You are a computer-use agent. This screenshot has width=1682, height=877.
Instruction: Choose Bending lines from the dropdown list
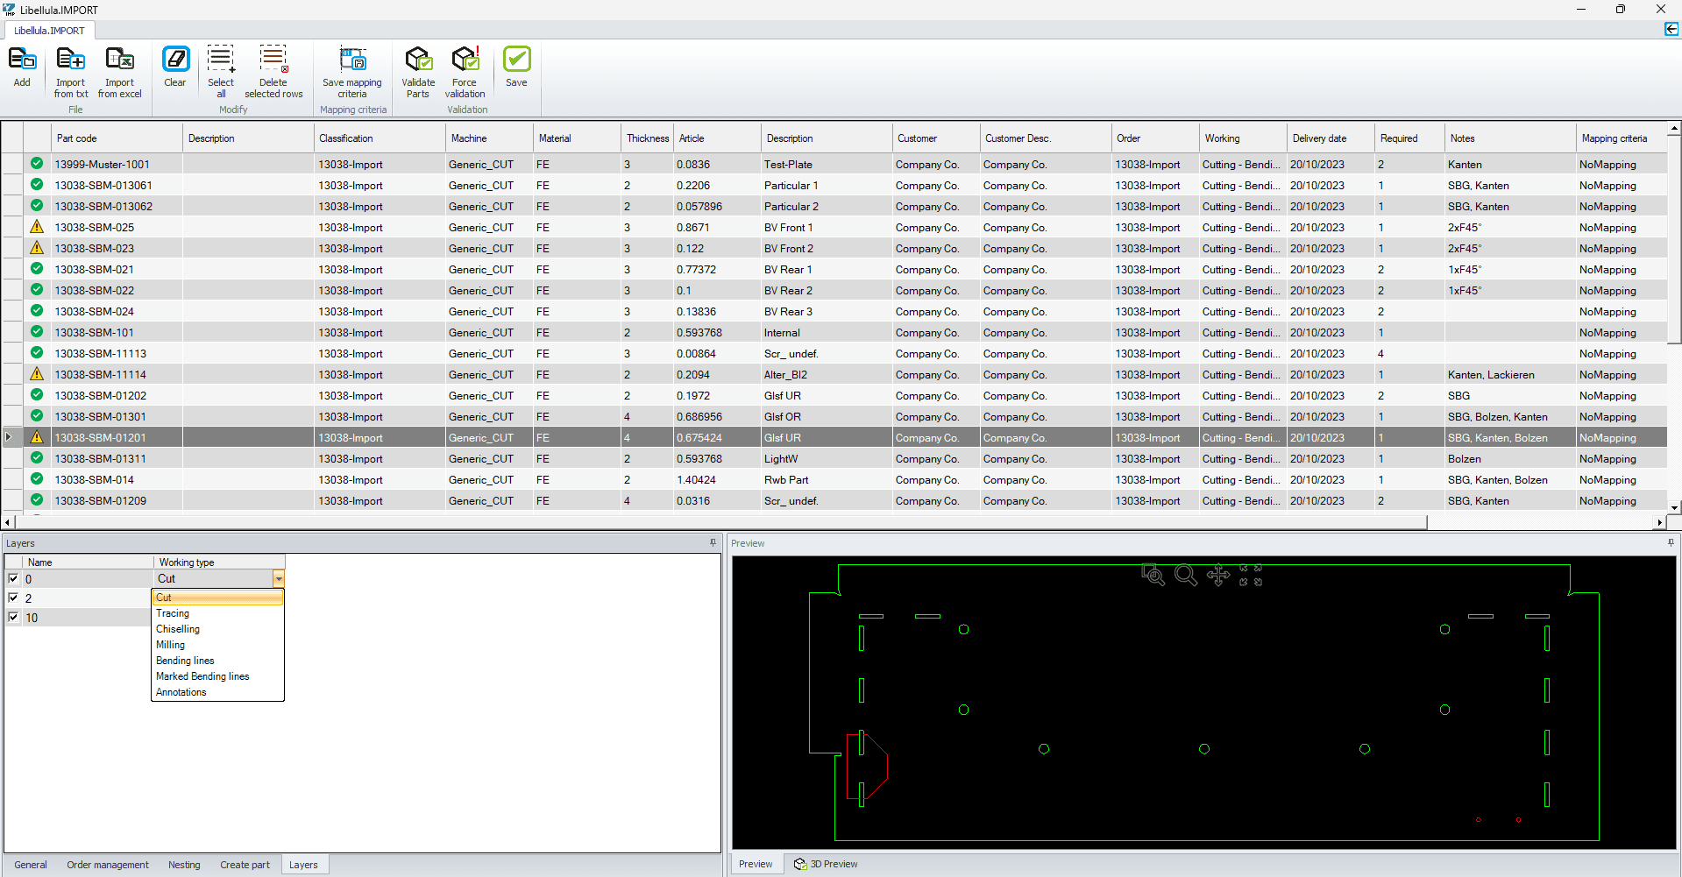click(x=185, y=661)
